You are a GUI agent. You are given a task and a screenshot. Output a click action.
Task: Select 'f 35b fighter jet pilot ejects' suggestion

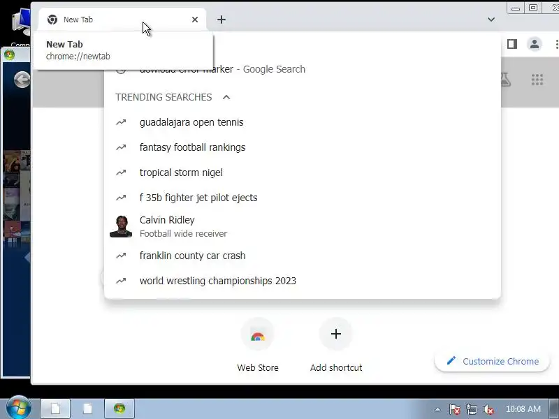(x=303, y=198)
